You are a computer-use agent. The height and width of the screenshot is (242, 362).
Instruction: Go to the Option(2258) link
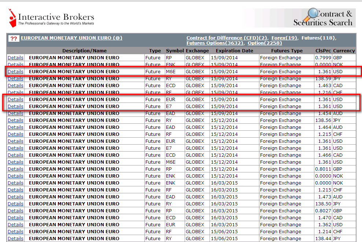[x=265, y=43]
